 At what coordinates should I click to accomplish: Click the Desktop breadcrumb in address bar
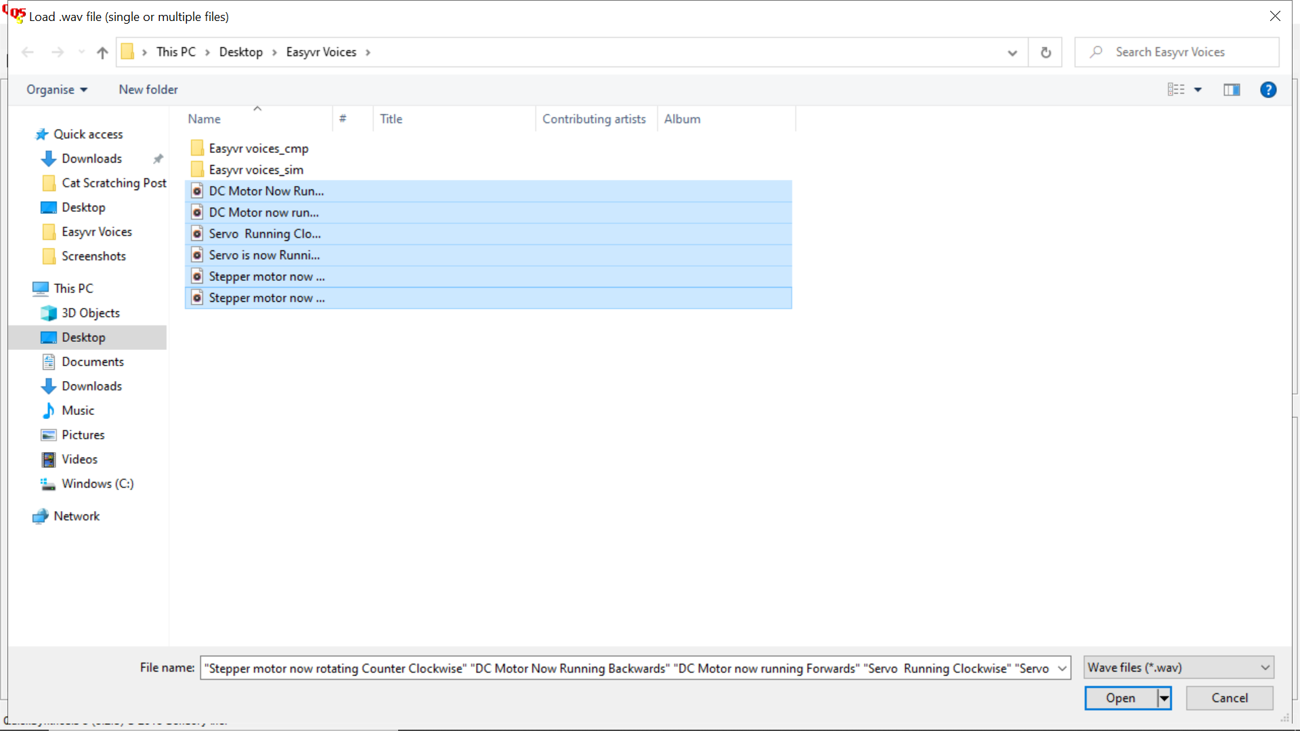pyautogui.click(x=240, y=52)
